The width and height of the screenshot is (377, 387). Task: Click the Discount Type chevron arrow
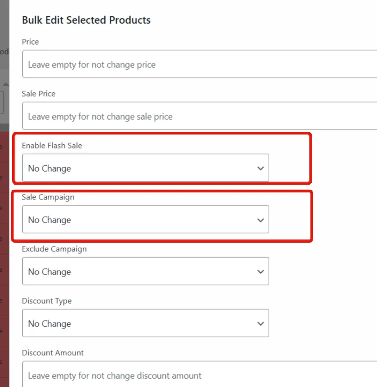260,323
